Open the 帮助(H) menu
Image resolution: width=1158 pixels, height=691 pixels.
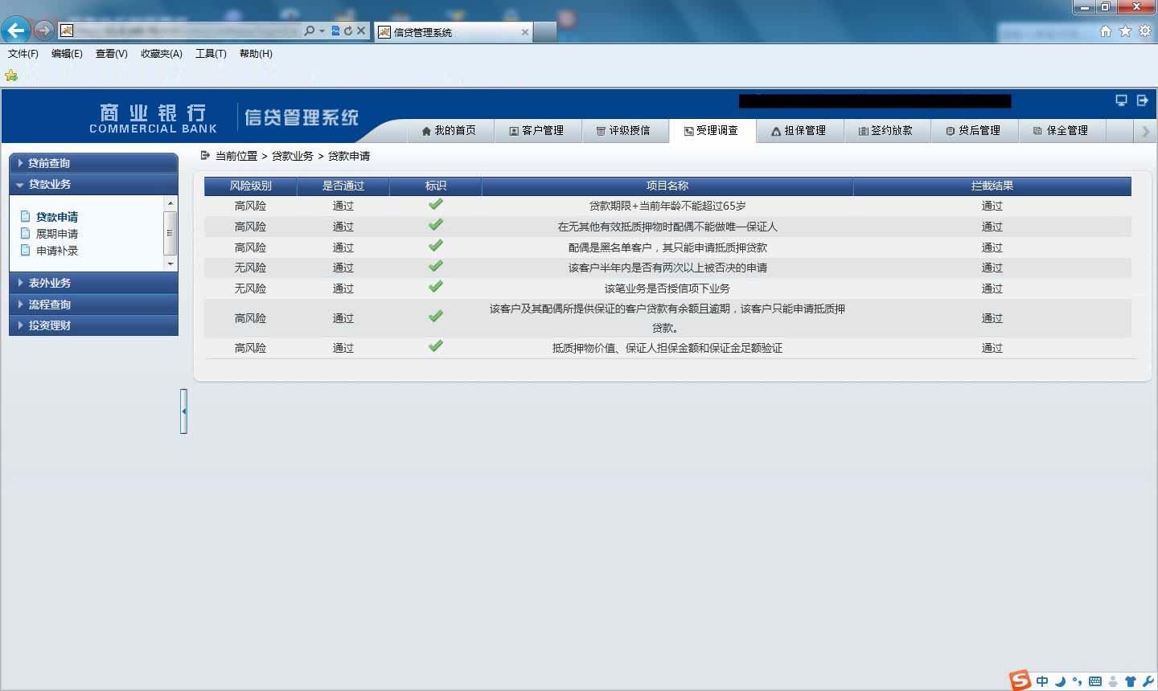(256, 54)
